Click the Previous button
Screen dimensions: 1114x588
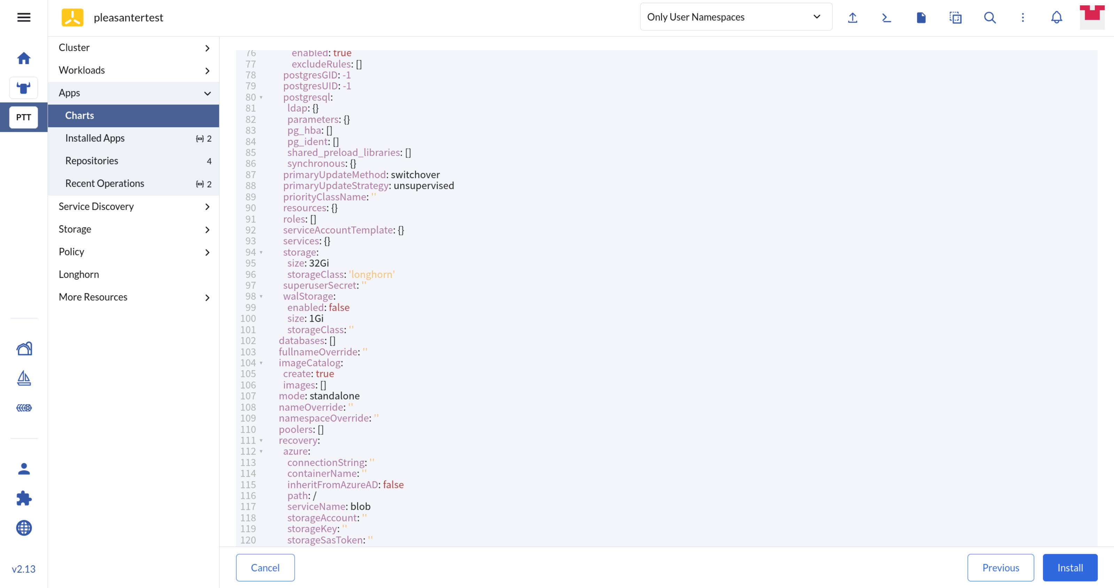pos(1000,568)
